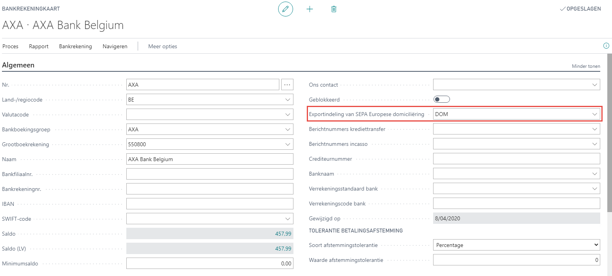Open the Proces menu

pos(11,46)
